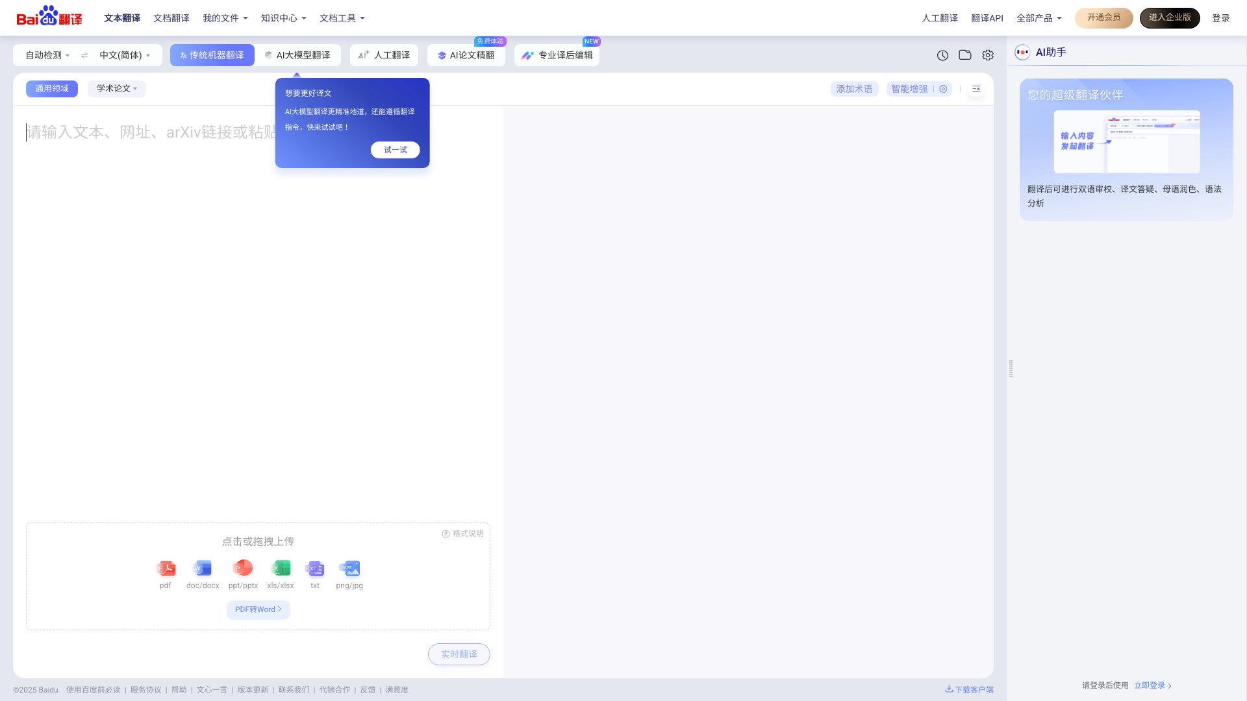Open 文本翻译 in top navigation
This screenshot has height=701, width=1247.
122,18
